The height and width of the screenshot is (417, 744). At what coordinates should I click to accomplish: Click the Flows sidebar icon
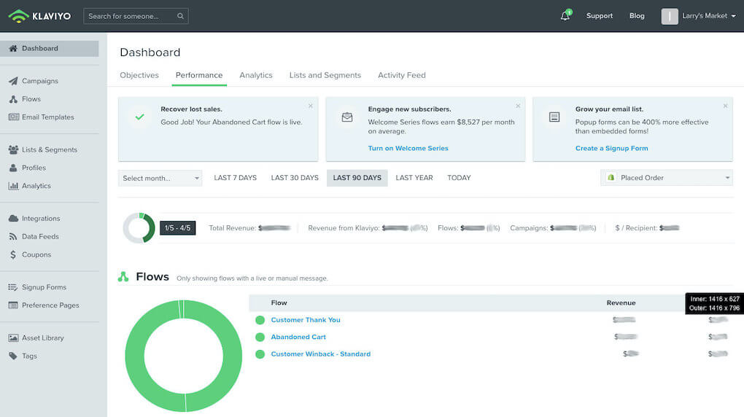[x=13, y=99]
